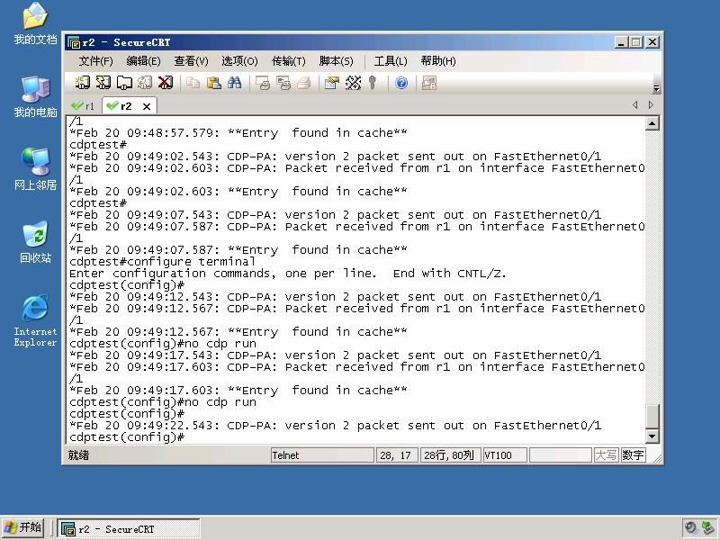This screenshot has height=540, width=720.
Task: Click the toolbar overflow chevron
Action: [657, 88]
